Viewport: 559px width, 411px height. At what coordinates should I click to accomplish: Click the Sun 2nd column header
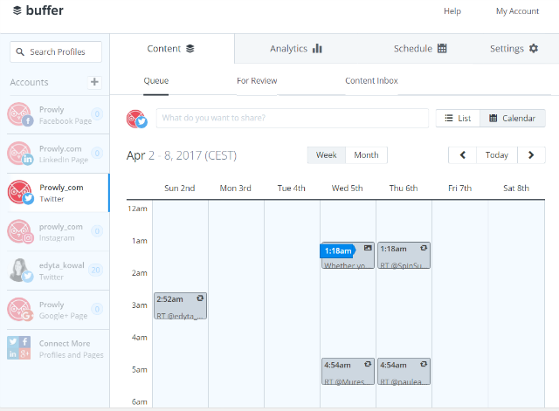tap(180, 188)
